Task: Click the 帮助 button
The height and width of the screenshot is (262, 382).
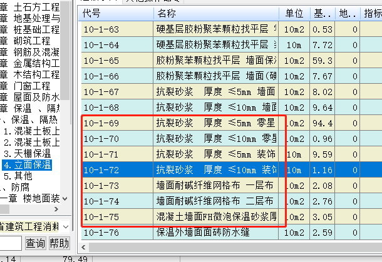Action: click(59, 243)
